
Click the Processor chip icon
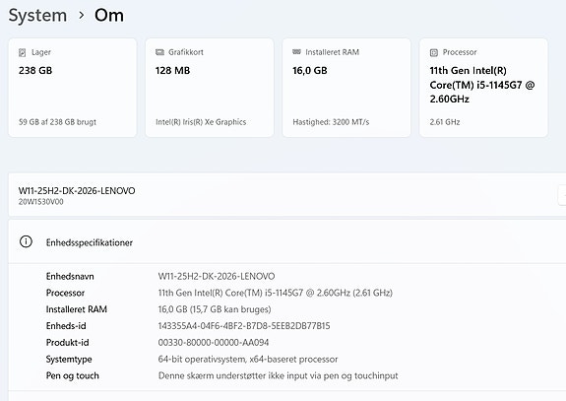(x=434, y=53)
